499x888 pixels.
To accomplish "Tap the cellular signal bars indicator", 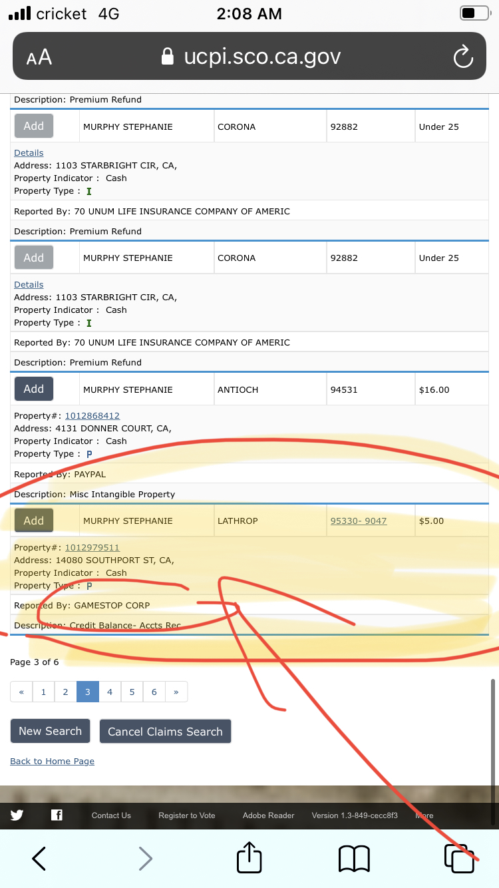I will coord(20,13).
